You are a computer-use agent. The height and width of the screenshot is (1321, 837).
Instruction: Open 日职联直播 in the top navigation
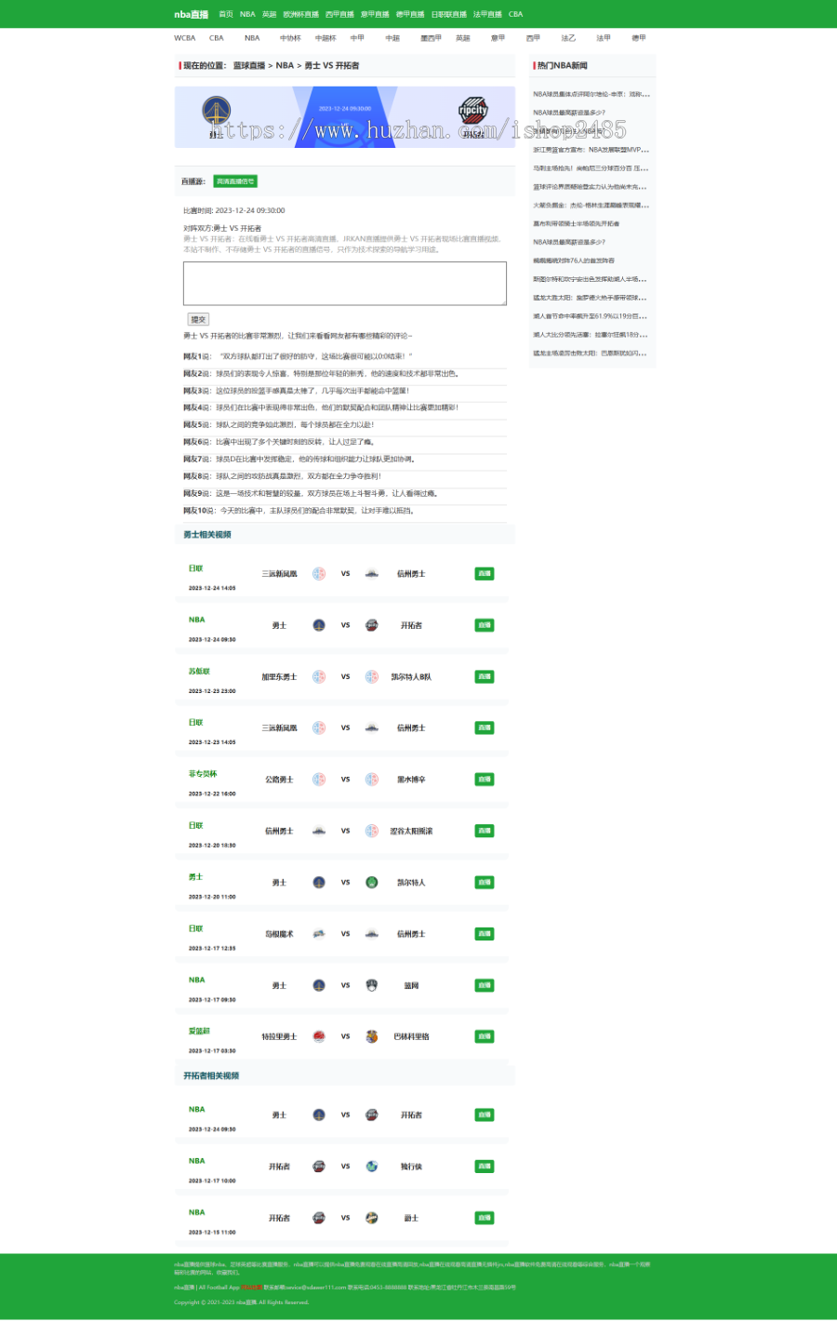(449, 14)
